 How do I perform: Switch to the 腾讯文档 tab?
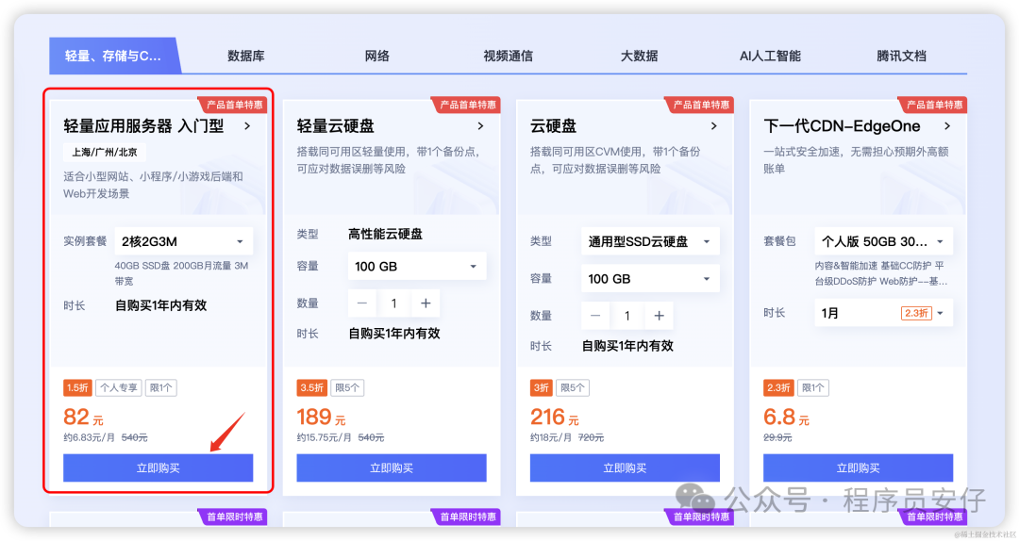click(901, 56)
